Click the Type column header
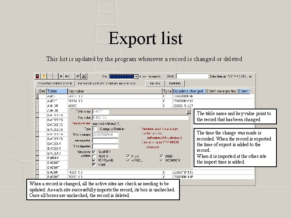 (x=167, y=91)
